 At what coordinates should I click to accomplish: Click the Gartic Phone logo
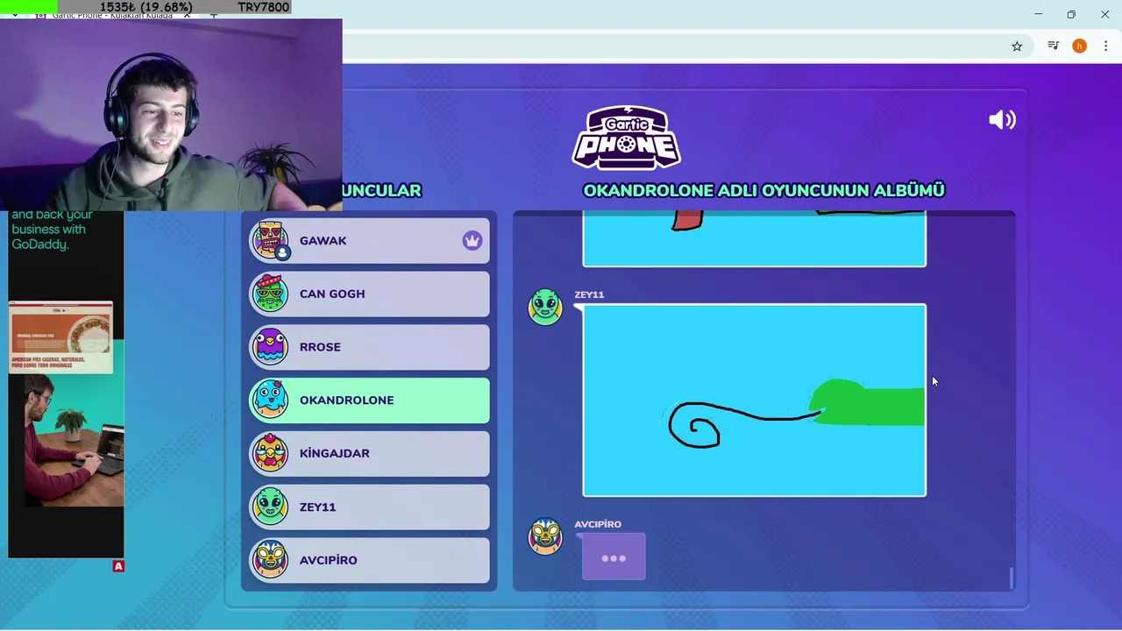[x=626, y=138]
